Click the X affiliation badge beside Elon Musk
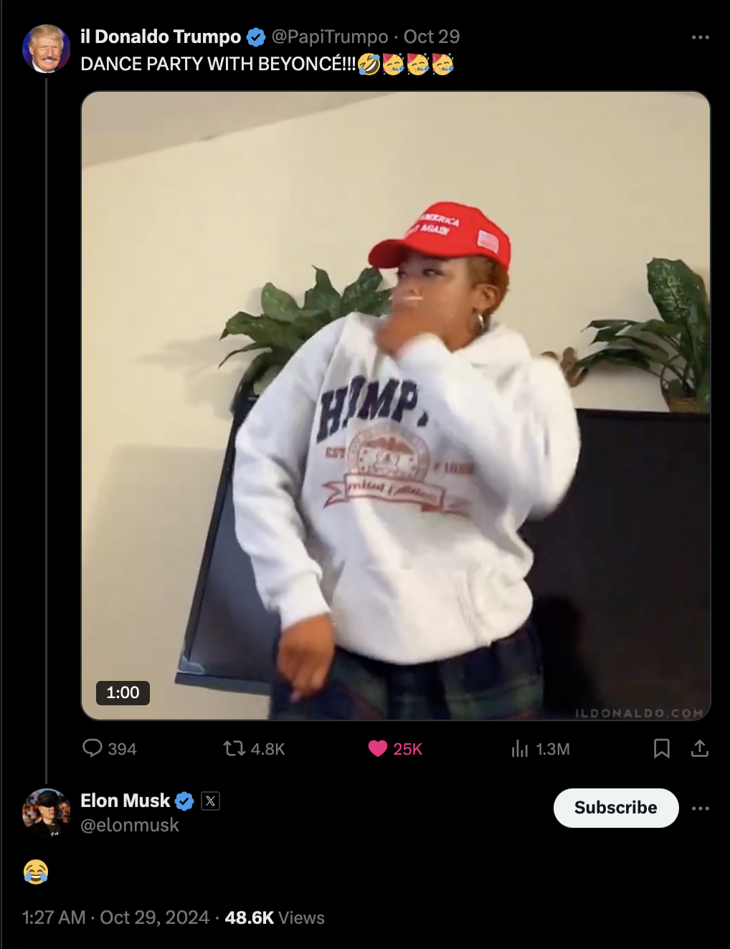The width and height of the screenshot is (730, 949). tap(210, 801)
